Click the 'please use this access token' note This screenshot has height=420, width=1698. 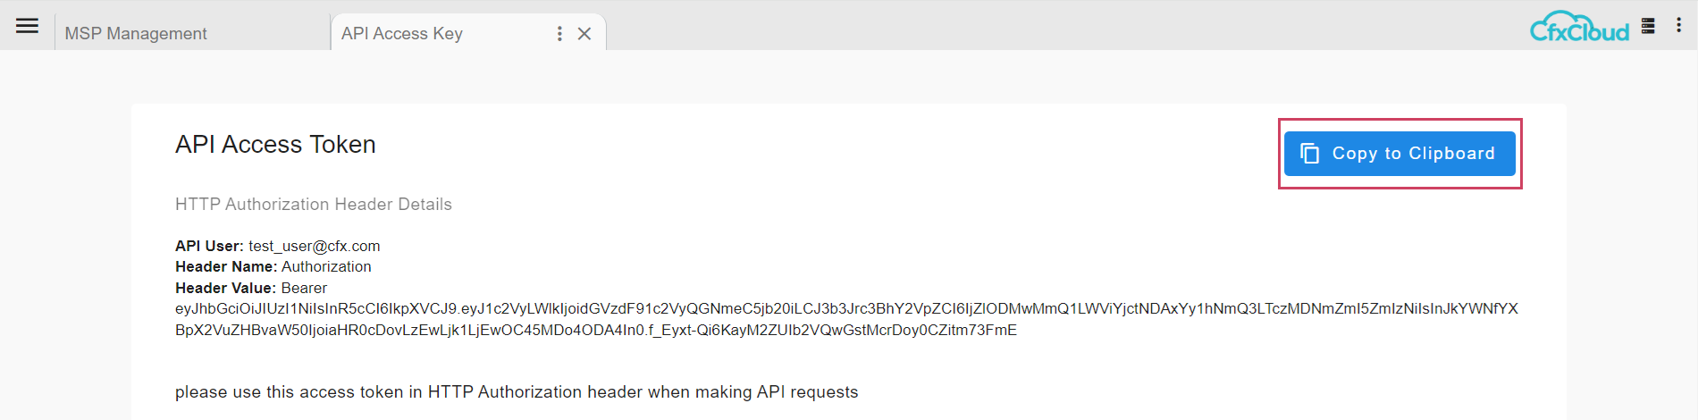[x=517, y=392]
